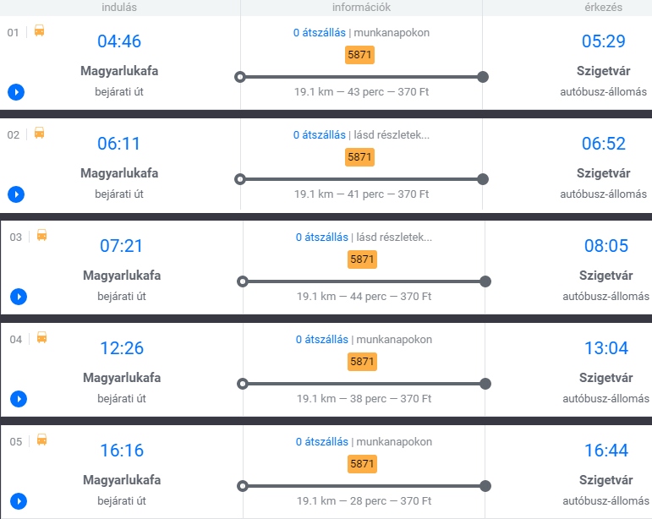Expand details of the 06:11 journey arrow

pyautogui.click(x=15, y=194)
